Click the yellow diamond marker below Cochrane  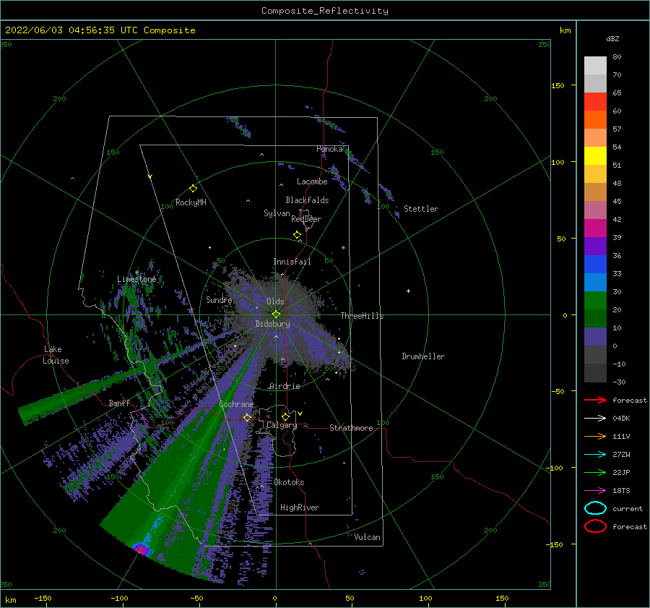pyautogui.click(x=247, y=417)
